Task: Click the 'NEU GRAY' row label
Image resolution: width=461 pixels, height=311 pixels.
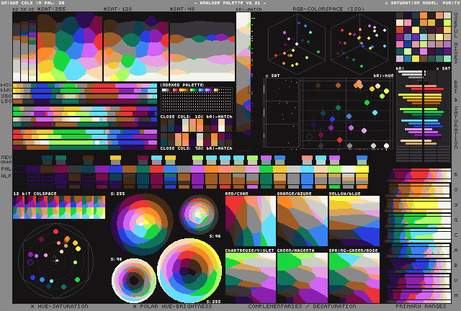Action: [6, 159]
